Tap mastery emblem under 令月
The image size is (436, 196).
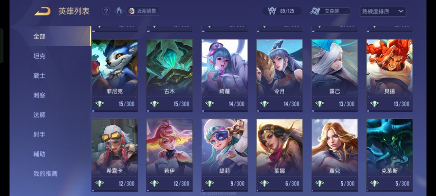click(x=264, y=104)
